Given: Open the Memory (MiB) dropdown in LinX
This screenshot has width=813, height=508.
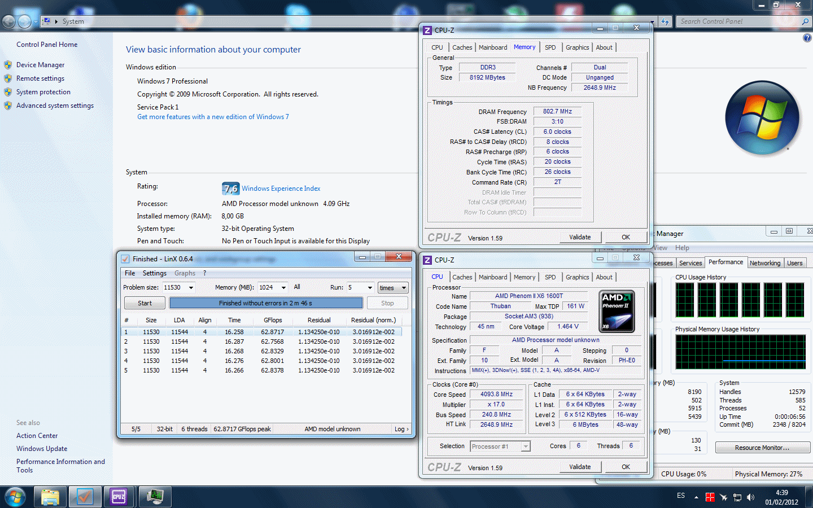Looking at the screenshot, I should pos(283,288).
